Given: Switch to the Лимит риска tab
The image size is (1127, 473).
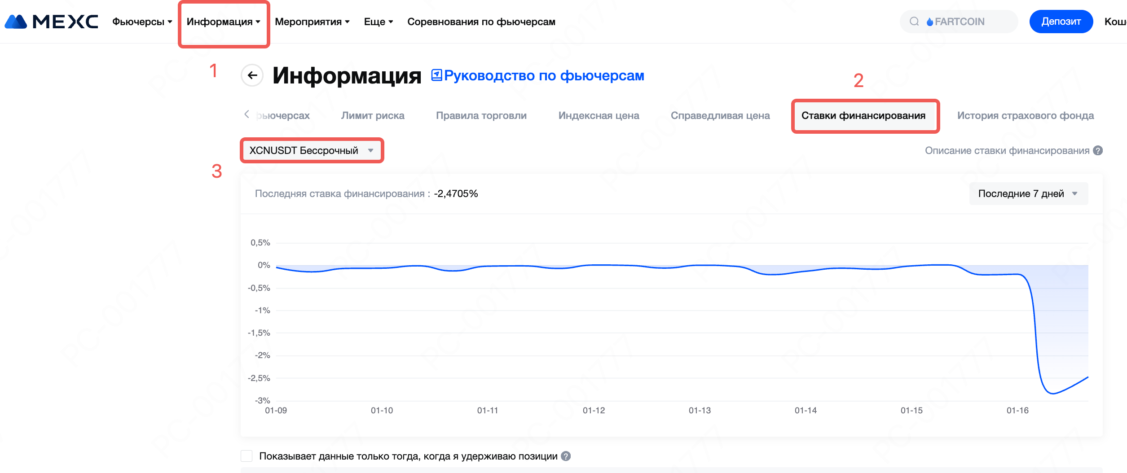Looking at the screenshot, I should (x=373, y=116).
